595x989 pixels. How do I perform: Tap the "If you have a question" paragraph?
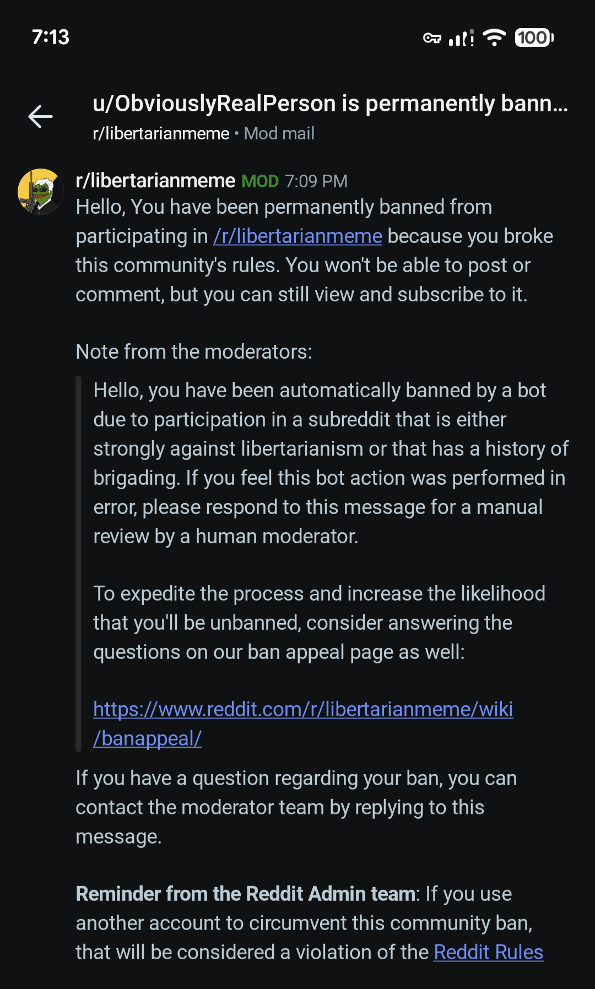(296, 807)
